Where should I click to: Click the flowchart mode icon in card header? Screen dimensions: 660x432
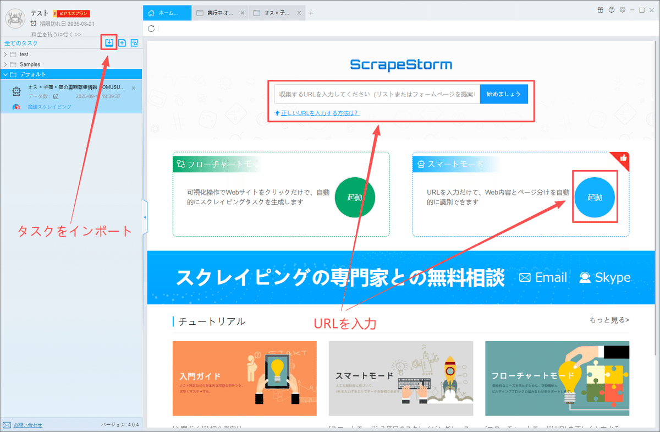pyautogui.click(x=180, y=164)
